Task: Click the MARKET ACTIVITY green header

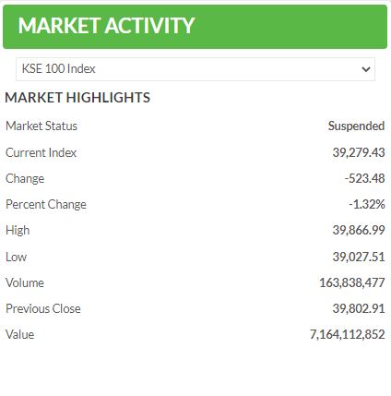Action: pos(195,27)
